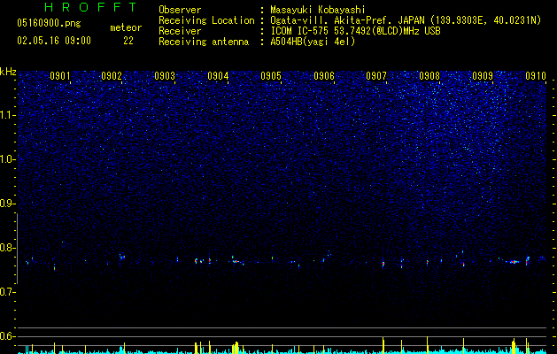Click the meteor count label
The image size is (557, 354).
126,27
